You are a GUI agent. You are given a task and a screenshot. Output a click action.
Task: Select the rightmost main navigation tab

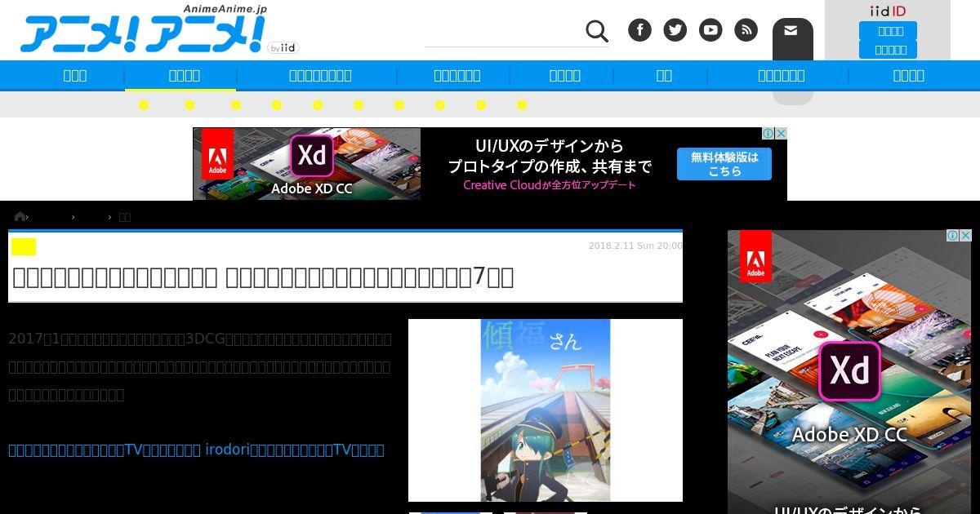coord(908,75)
